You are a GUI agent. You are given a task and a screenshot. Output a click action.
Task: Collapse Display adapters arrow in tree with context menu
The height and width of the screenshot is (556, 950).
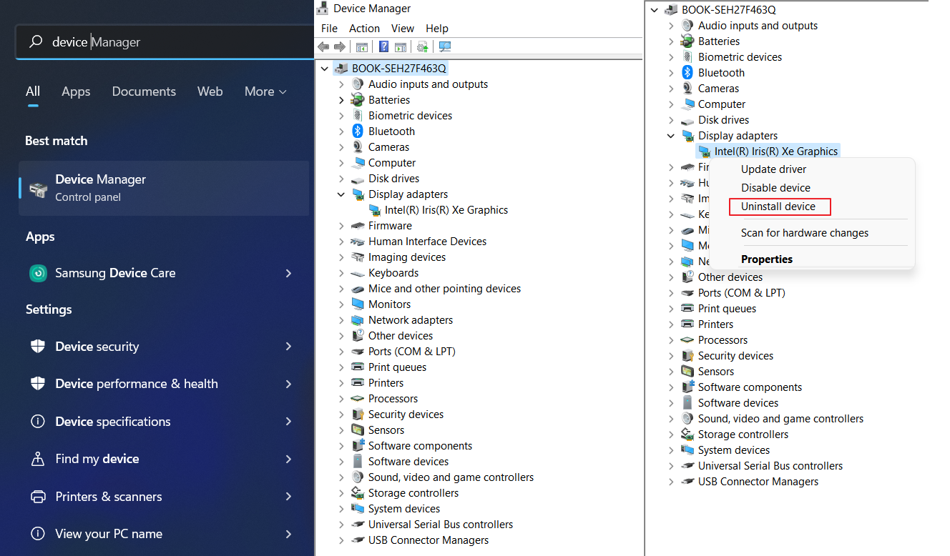(671, 136)
